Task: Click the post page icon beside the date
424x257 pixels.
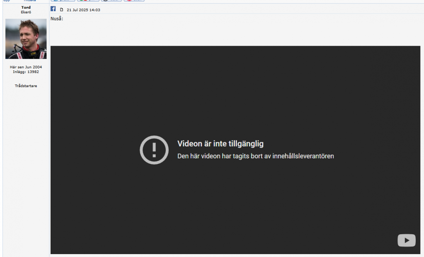Action: (62, 10)
